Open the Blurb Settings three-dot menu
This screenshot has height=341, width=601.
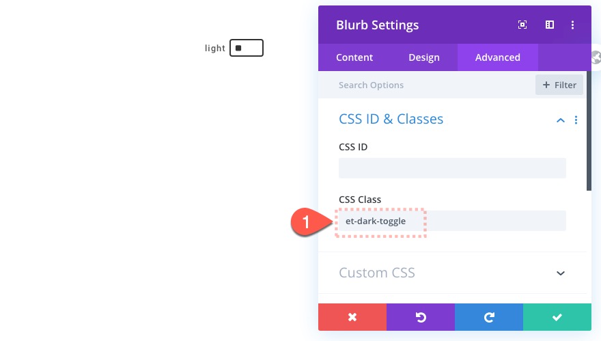pyautogui.click(x=573, y=25)
